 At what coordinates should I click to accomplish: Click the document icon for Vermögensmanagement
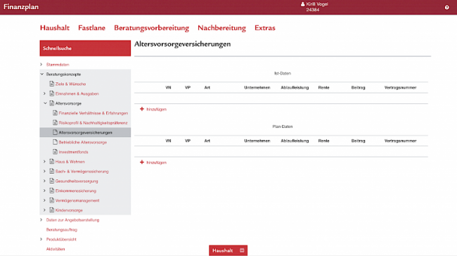click(52, 200)
